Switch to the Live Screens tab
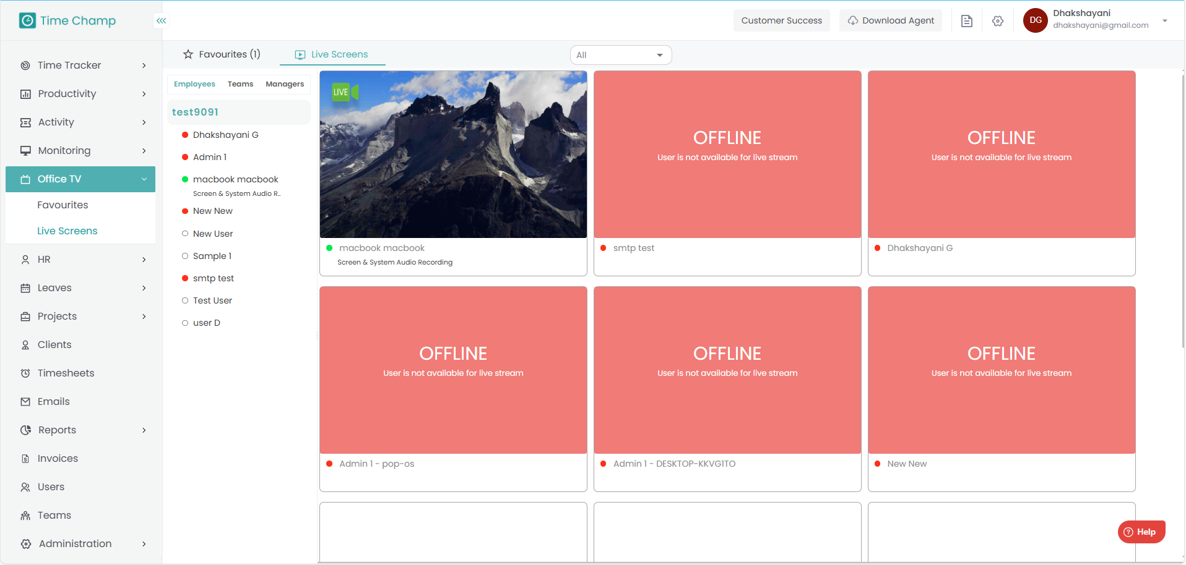This screenshot has width=1186, height=565. [332, 54]
